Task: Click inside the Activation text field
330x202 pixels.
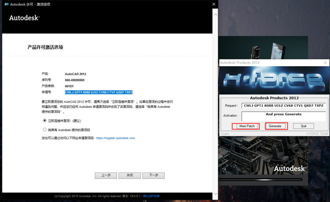Action: [283, 116]
